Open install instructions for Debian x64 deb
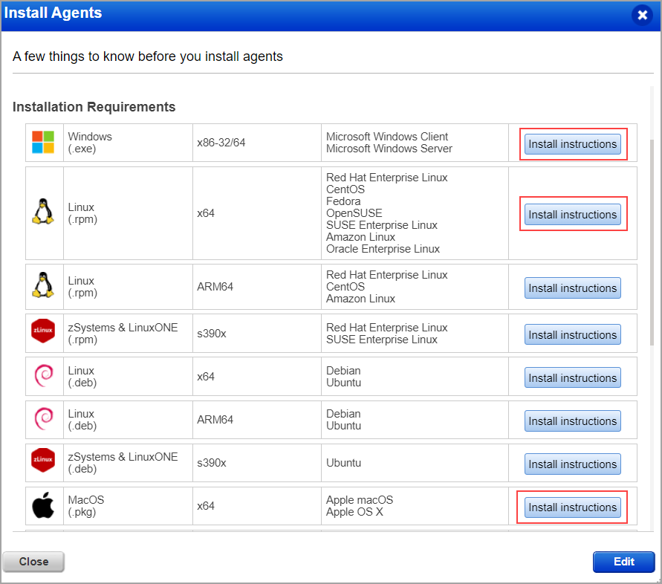The image size is (662, 584). coord(572,377)
